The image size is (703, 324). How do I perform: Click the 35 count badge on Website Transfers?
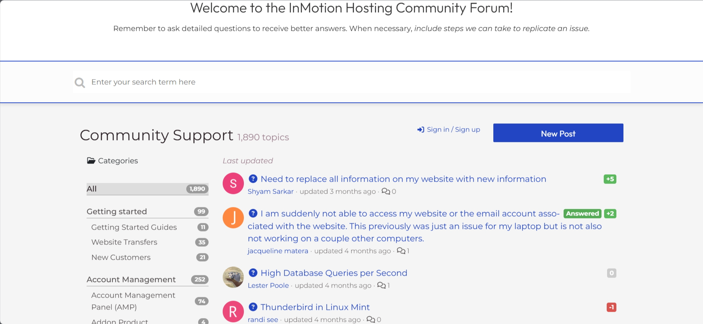click(202, 242)
